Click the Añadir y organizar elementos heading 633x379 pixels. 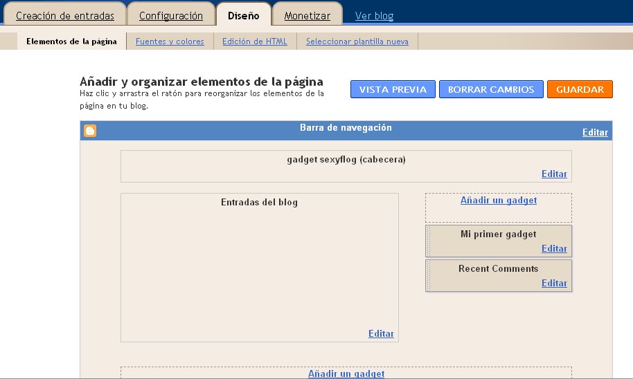click(202, 82)
